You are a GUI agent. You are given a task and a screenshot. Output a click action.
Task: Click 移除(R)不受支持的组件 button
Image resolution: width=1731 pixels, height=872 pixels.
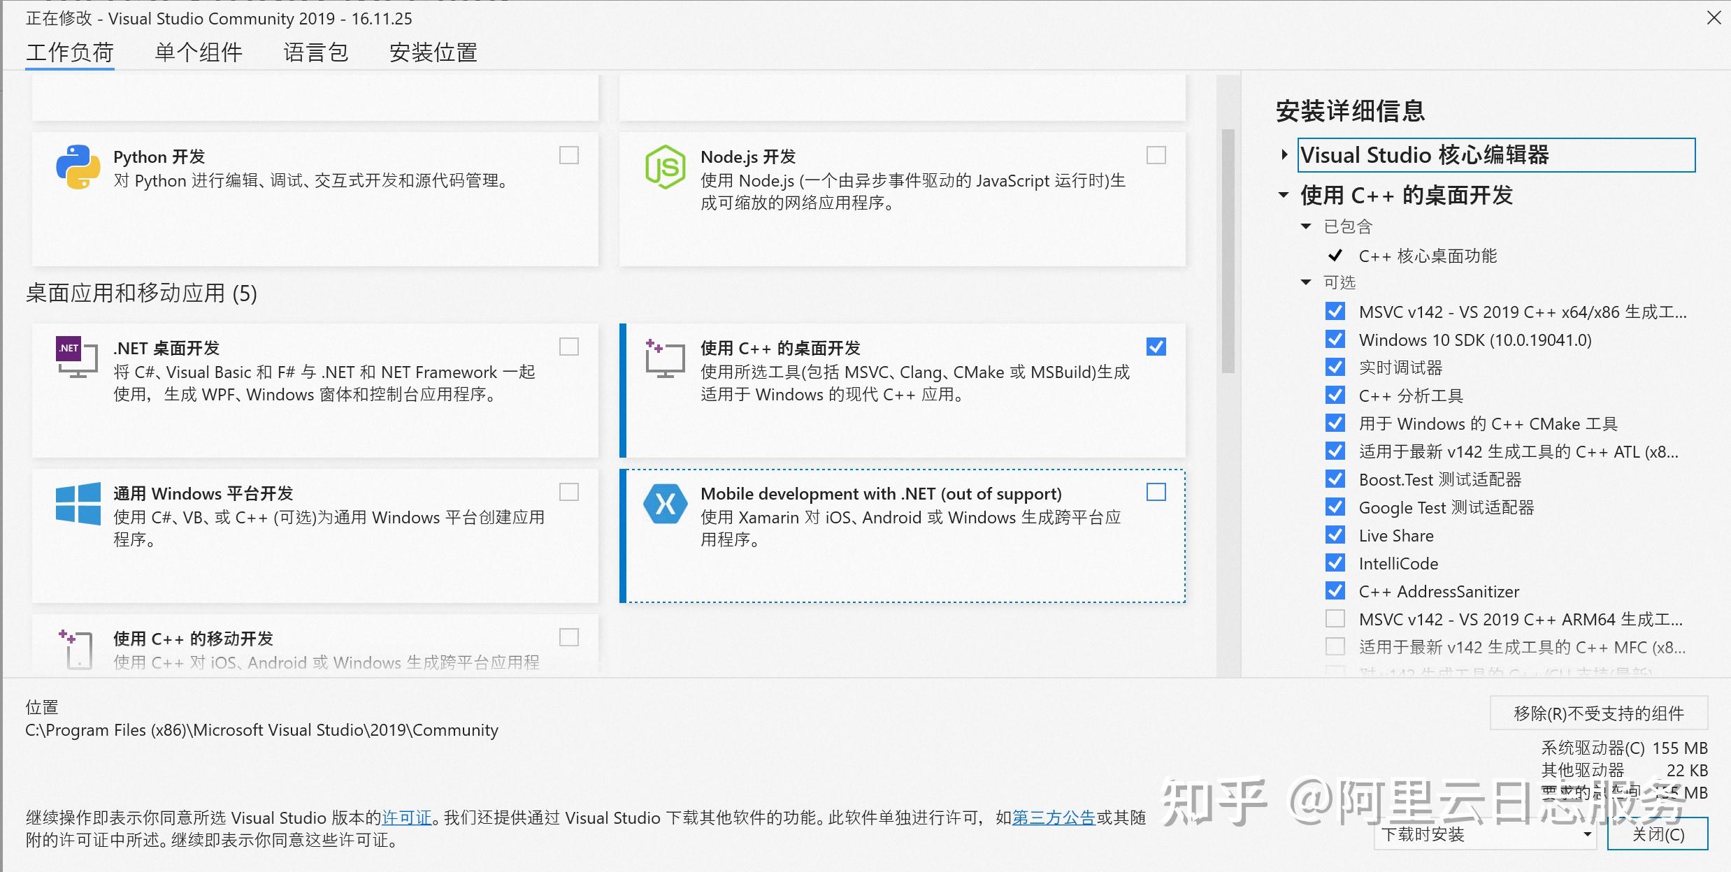[x=1598, y=713]
